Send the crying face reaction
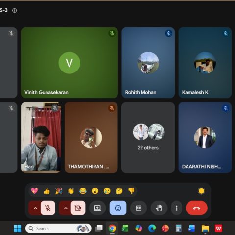235x235 pixels. (x=107, y=191)
